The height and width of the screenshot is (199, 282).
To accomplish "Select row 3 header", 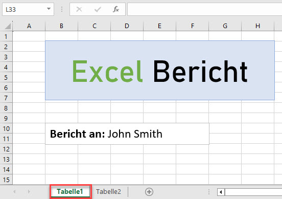I will tap(6, 57).
